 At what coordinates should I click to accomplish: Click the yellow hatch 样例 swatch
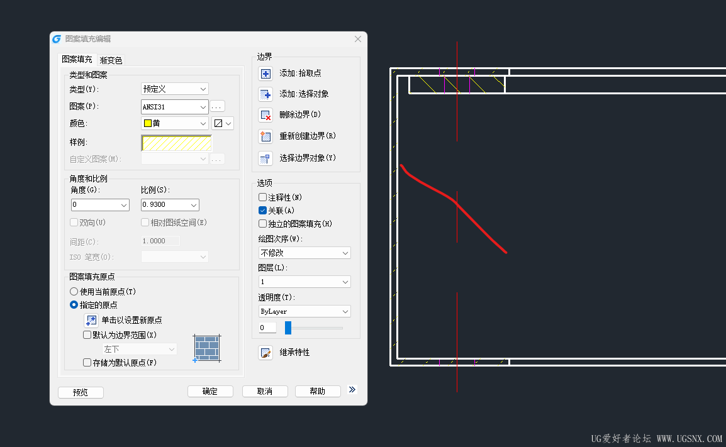pyautogui.click(x=176, y=143)
